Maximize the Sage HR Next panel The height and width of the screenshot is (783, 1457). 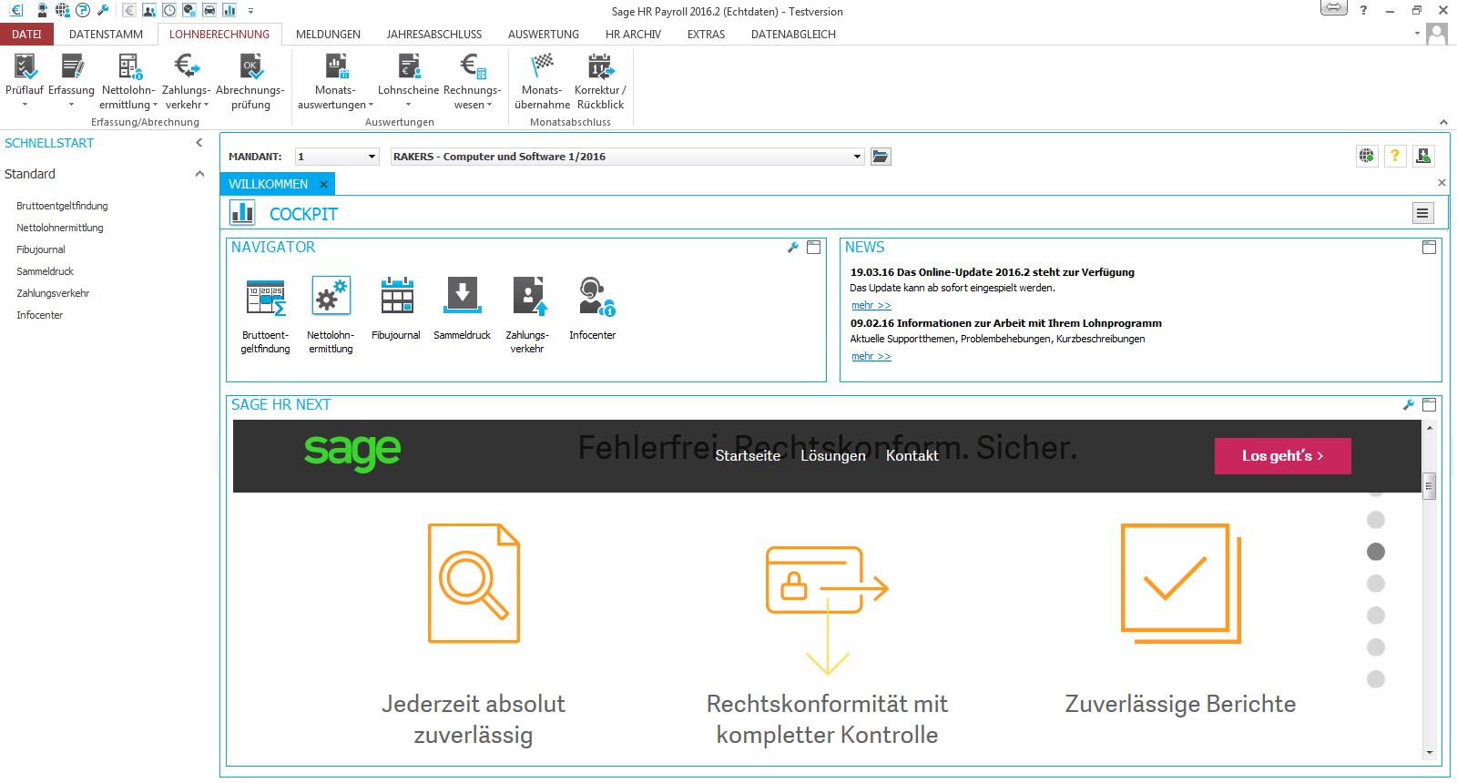[x=1429, y=405]
